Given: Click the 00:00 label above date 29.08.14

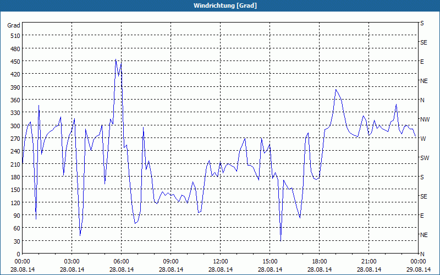Looking at the screenshot, I should click(x=418, y=262).
